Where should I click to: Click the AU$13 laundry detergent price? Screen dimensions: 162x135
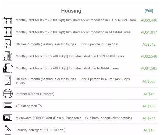149,130
